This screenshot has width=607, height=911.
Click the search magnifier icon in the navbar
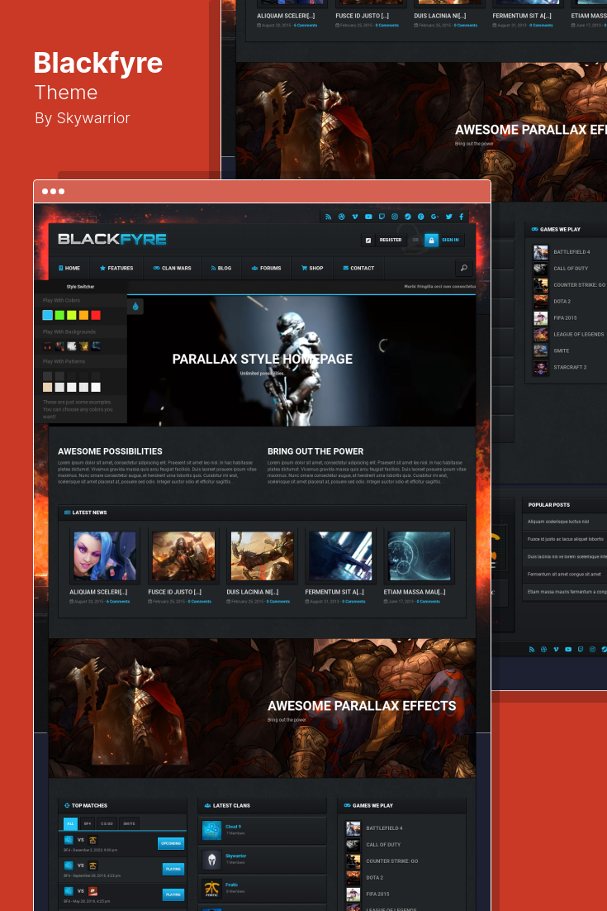coord(463,268)
